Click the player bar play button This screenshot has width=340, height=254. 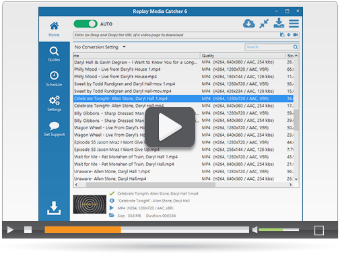pyautogui.click(x=10, y=230)
